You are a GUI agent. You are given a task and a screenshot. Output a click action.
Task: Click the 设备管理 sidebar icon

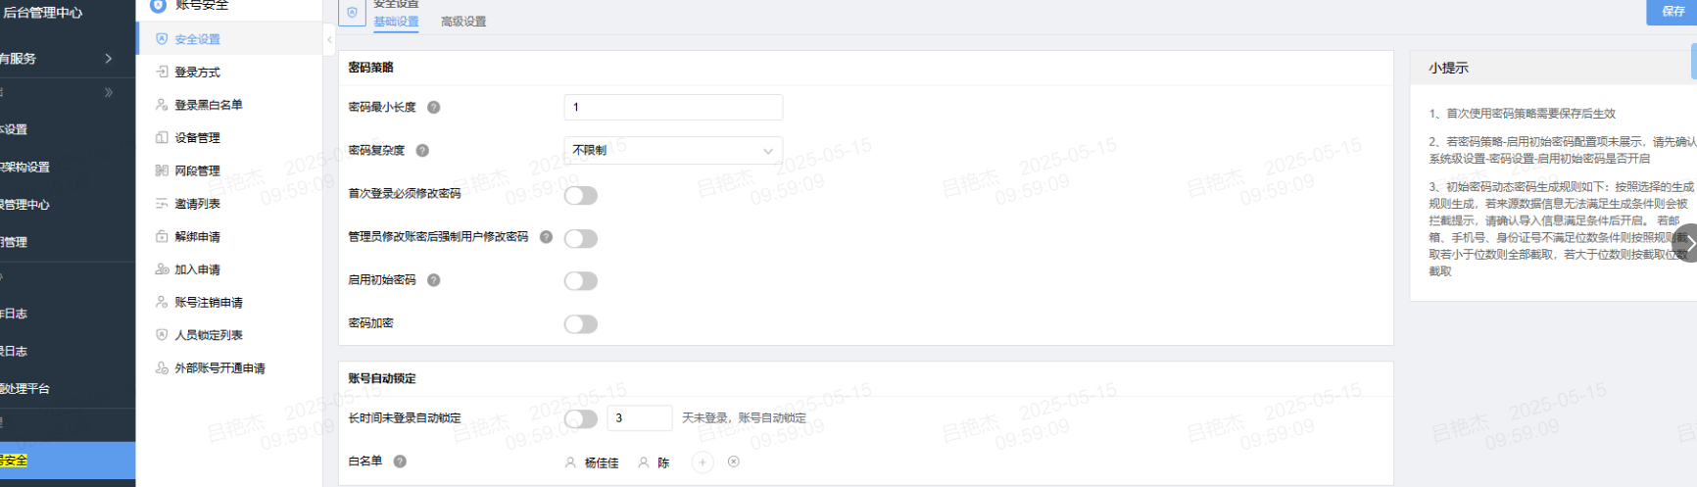tap(162, 138)
